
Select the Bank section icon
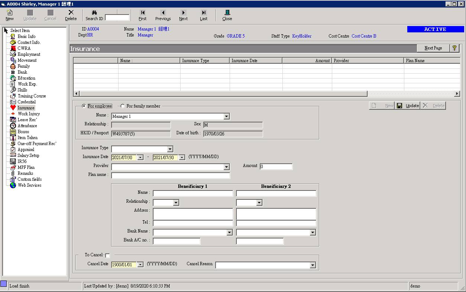13,72
